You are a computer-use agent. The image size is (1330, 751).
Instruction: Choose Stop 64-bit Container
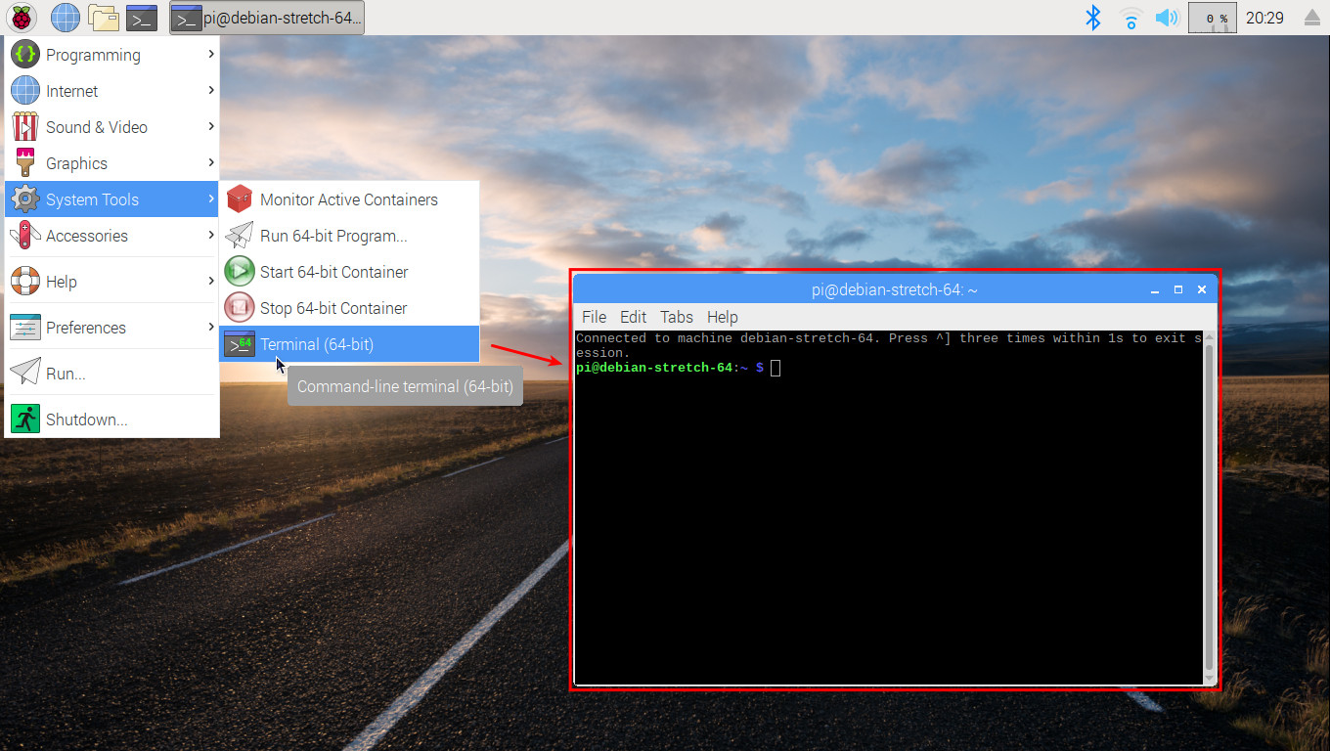tap(349, 308)
